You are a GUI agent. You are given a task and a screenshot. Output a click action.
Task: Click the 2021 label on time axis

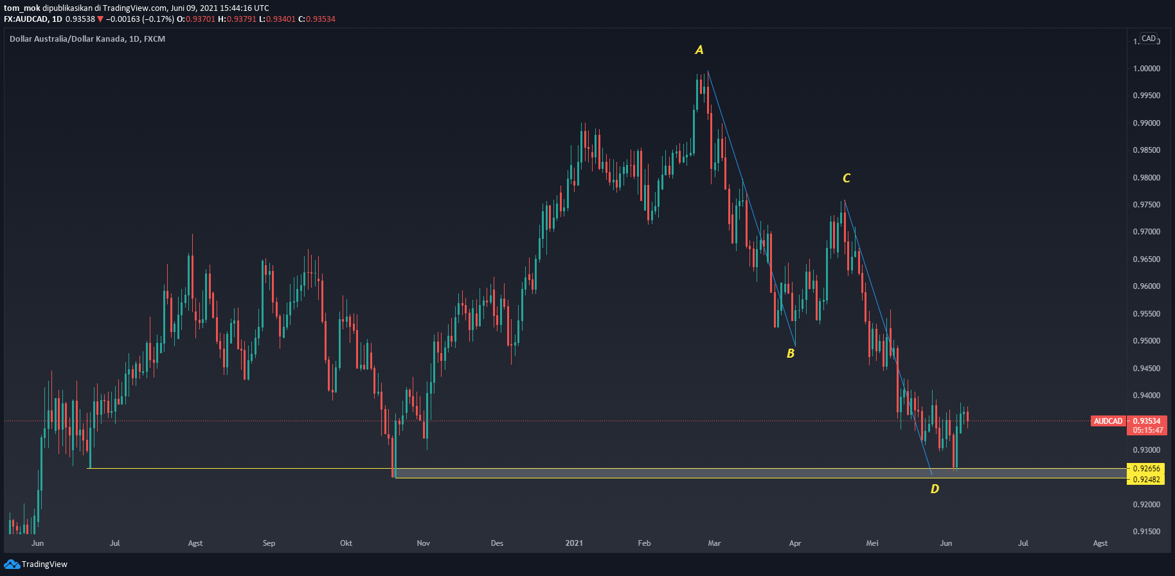pyautogui.click(x=574, y=543)
